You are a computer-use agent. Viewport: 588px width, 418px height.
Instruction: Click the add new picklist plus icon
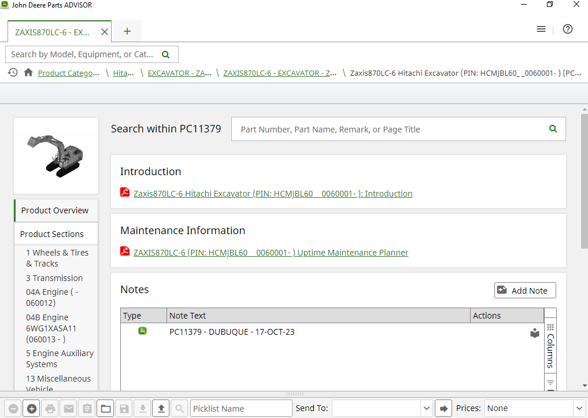click(x=32, y=409)
